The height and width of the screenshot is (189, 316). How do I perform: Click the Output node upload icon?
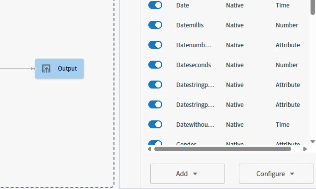tap(46, 69)
